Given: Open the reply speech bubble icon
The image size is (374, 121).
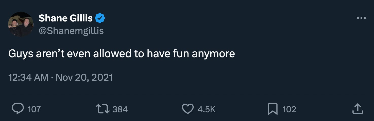Looking at the screenshot, I should 18,109.
